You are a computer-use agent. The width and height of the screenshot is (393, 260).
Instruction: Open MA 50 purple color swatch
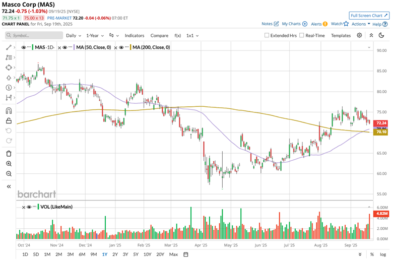point(74,47)
